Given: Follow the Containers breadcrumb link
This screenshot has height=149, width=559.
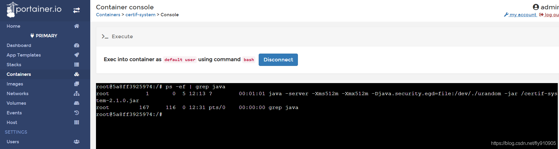Looking at the screenshot, I should tap(108, 15).
